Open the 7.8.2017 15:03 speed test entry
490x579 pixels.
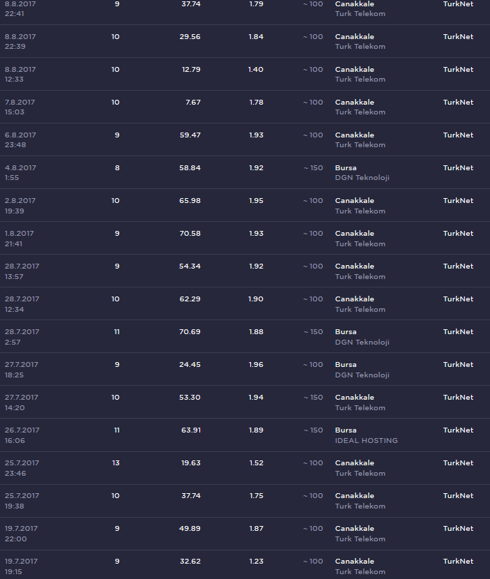tap(245, 107)
